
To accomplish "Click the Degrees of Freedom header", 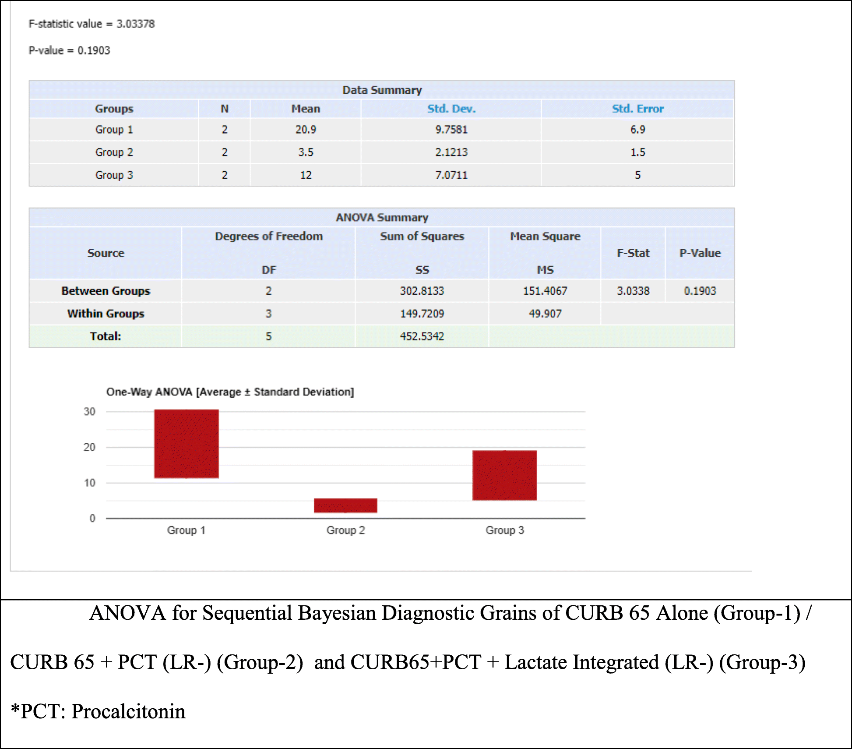I will point(268,237).
